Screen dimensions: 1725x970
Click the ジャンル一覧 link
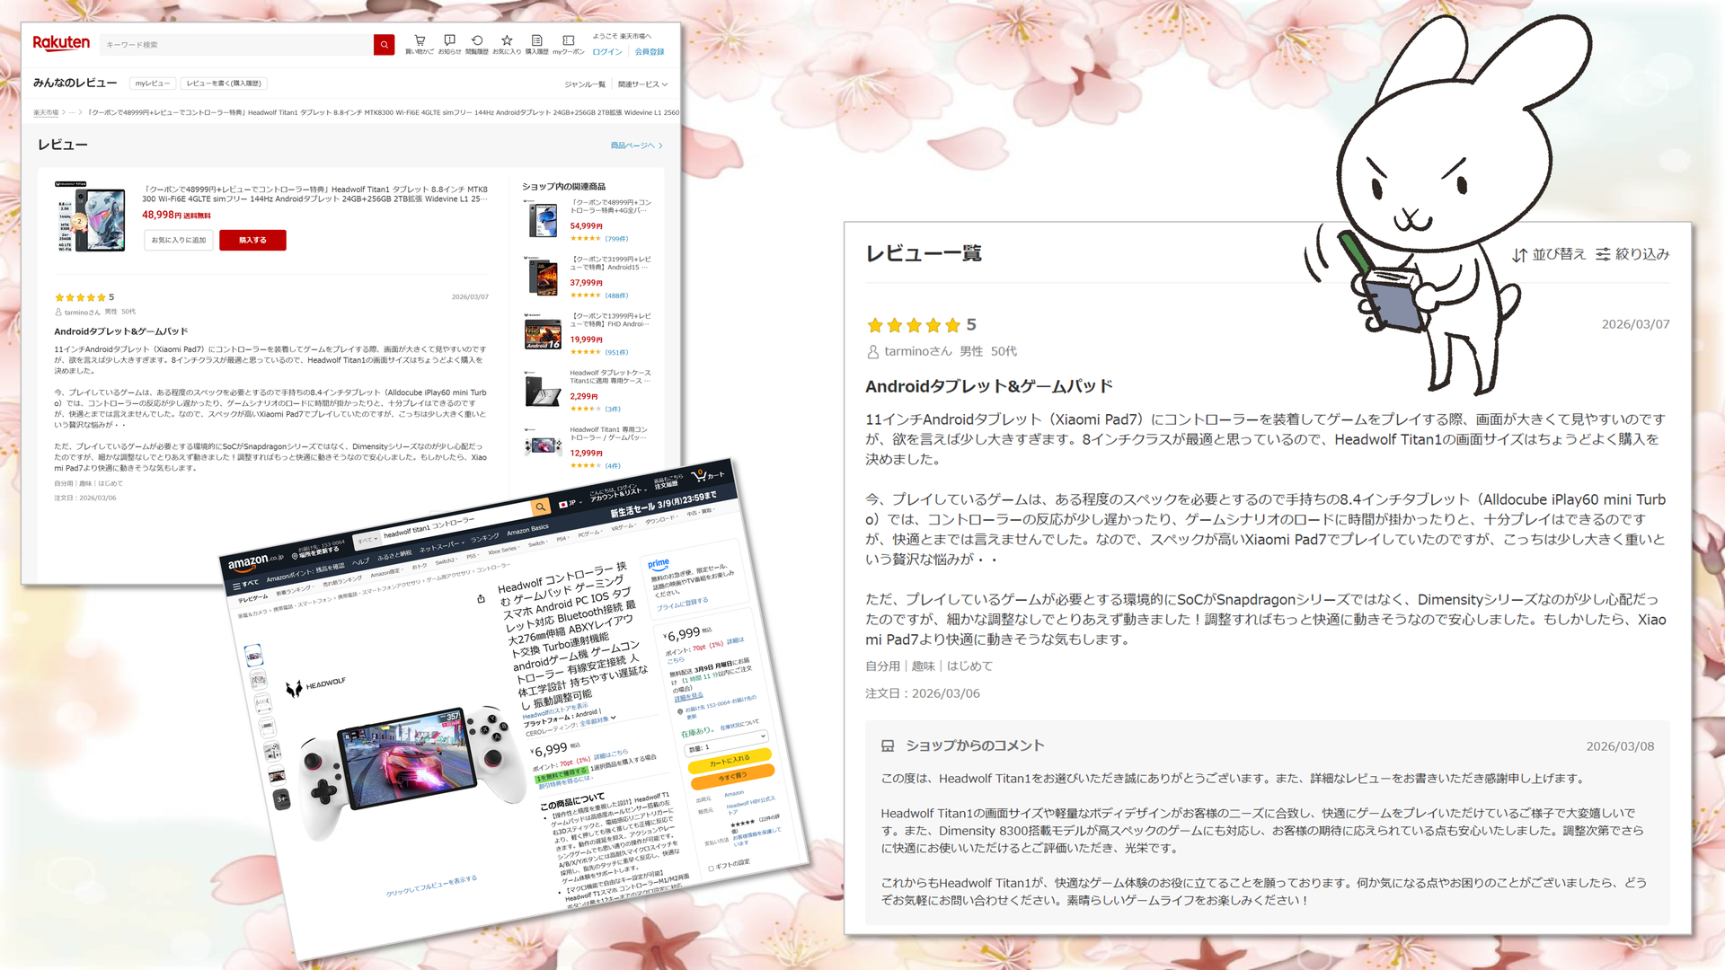pyautogui.click(x=584, y=84)
